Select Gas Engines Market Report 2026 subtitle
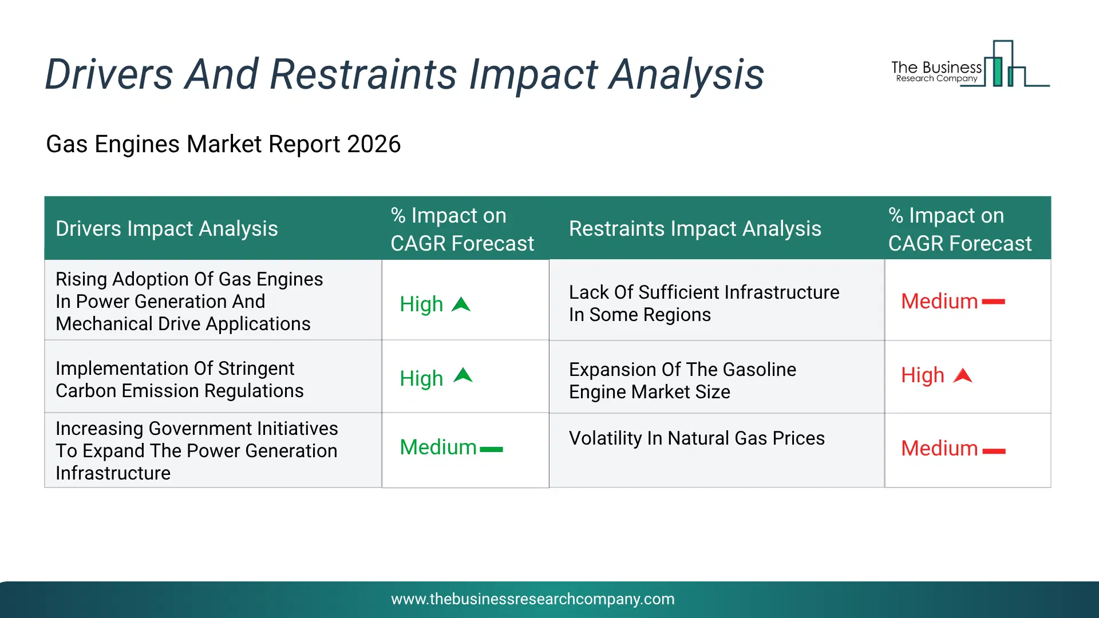 tap(223, 144)
